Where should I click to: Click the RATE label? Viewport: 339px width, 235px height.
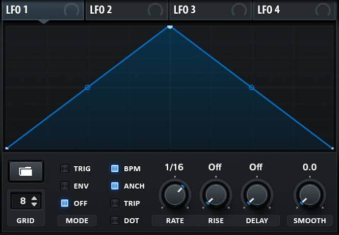tap(175, 221)
